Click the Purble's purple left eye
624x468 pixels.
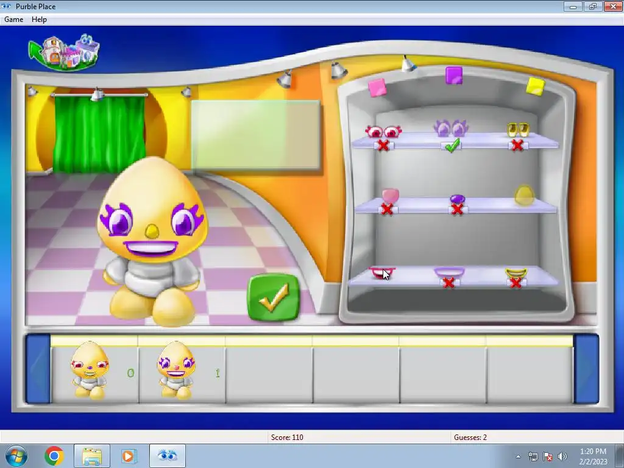(116, 219)
